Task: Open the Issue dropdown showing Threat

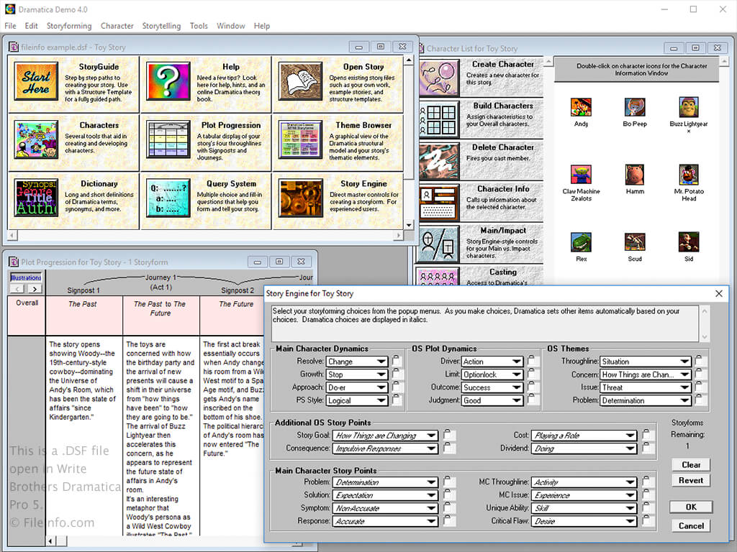Action: [646, 387]
